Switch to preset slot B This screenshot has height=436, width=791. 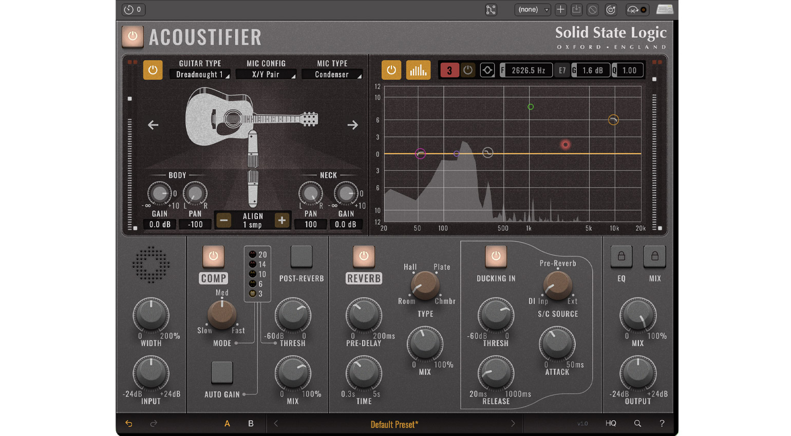pyautogui.click(x=251, y=424)
